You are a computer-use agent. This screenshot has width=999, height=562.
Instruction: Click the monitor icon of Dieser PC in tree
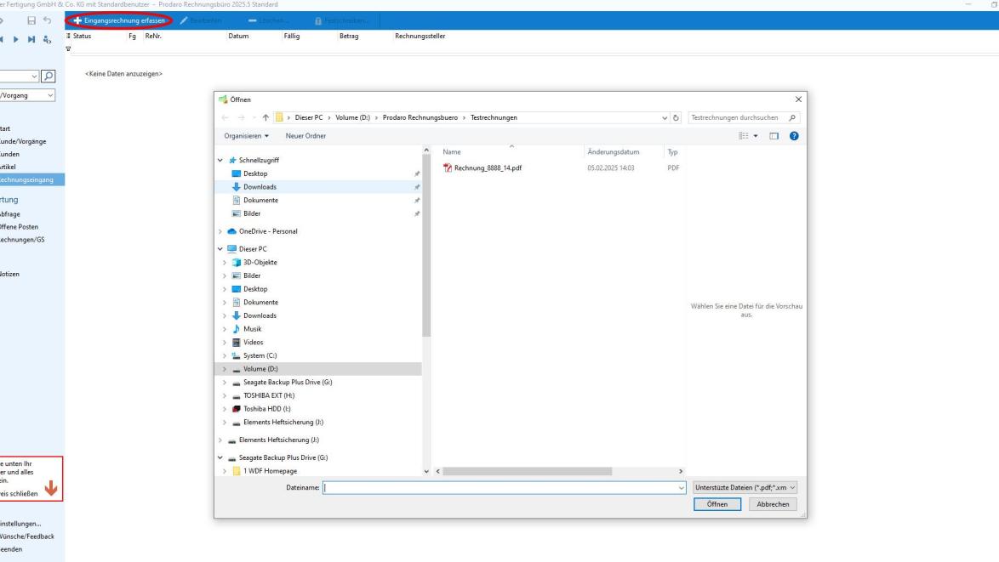(232, 249)
